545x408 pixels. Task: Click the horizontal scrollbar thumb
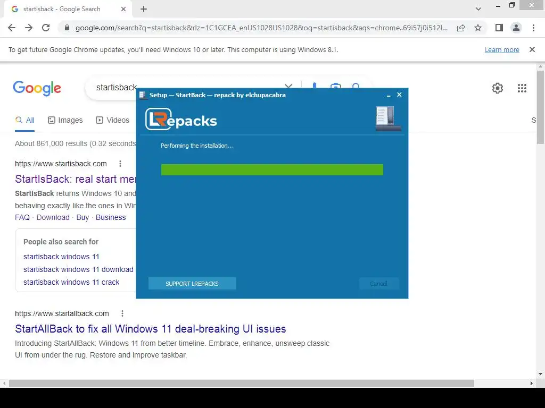click(x=241, y=384)
